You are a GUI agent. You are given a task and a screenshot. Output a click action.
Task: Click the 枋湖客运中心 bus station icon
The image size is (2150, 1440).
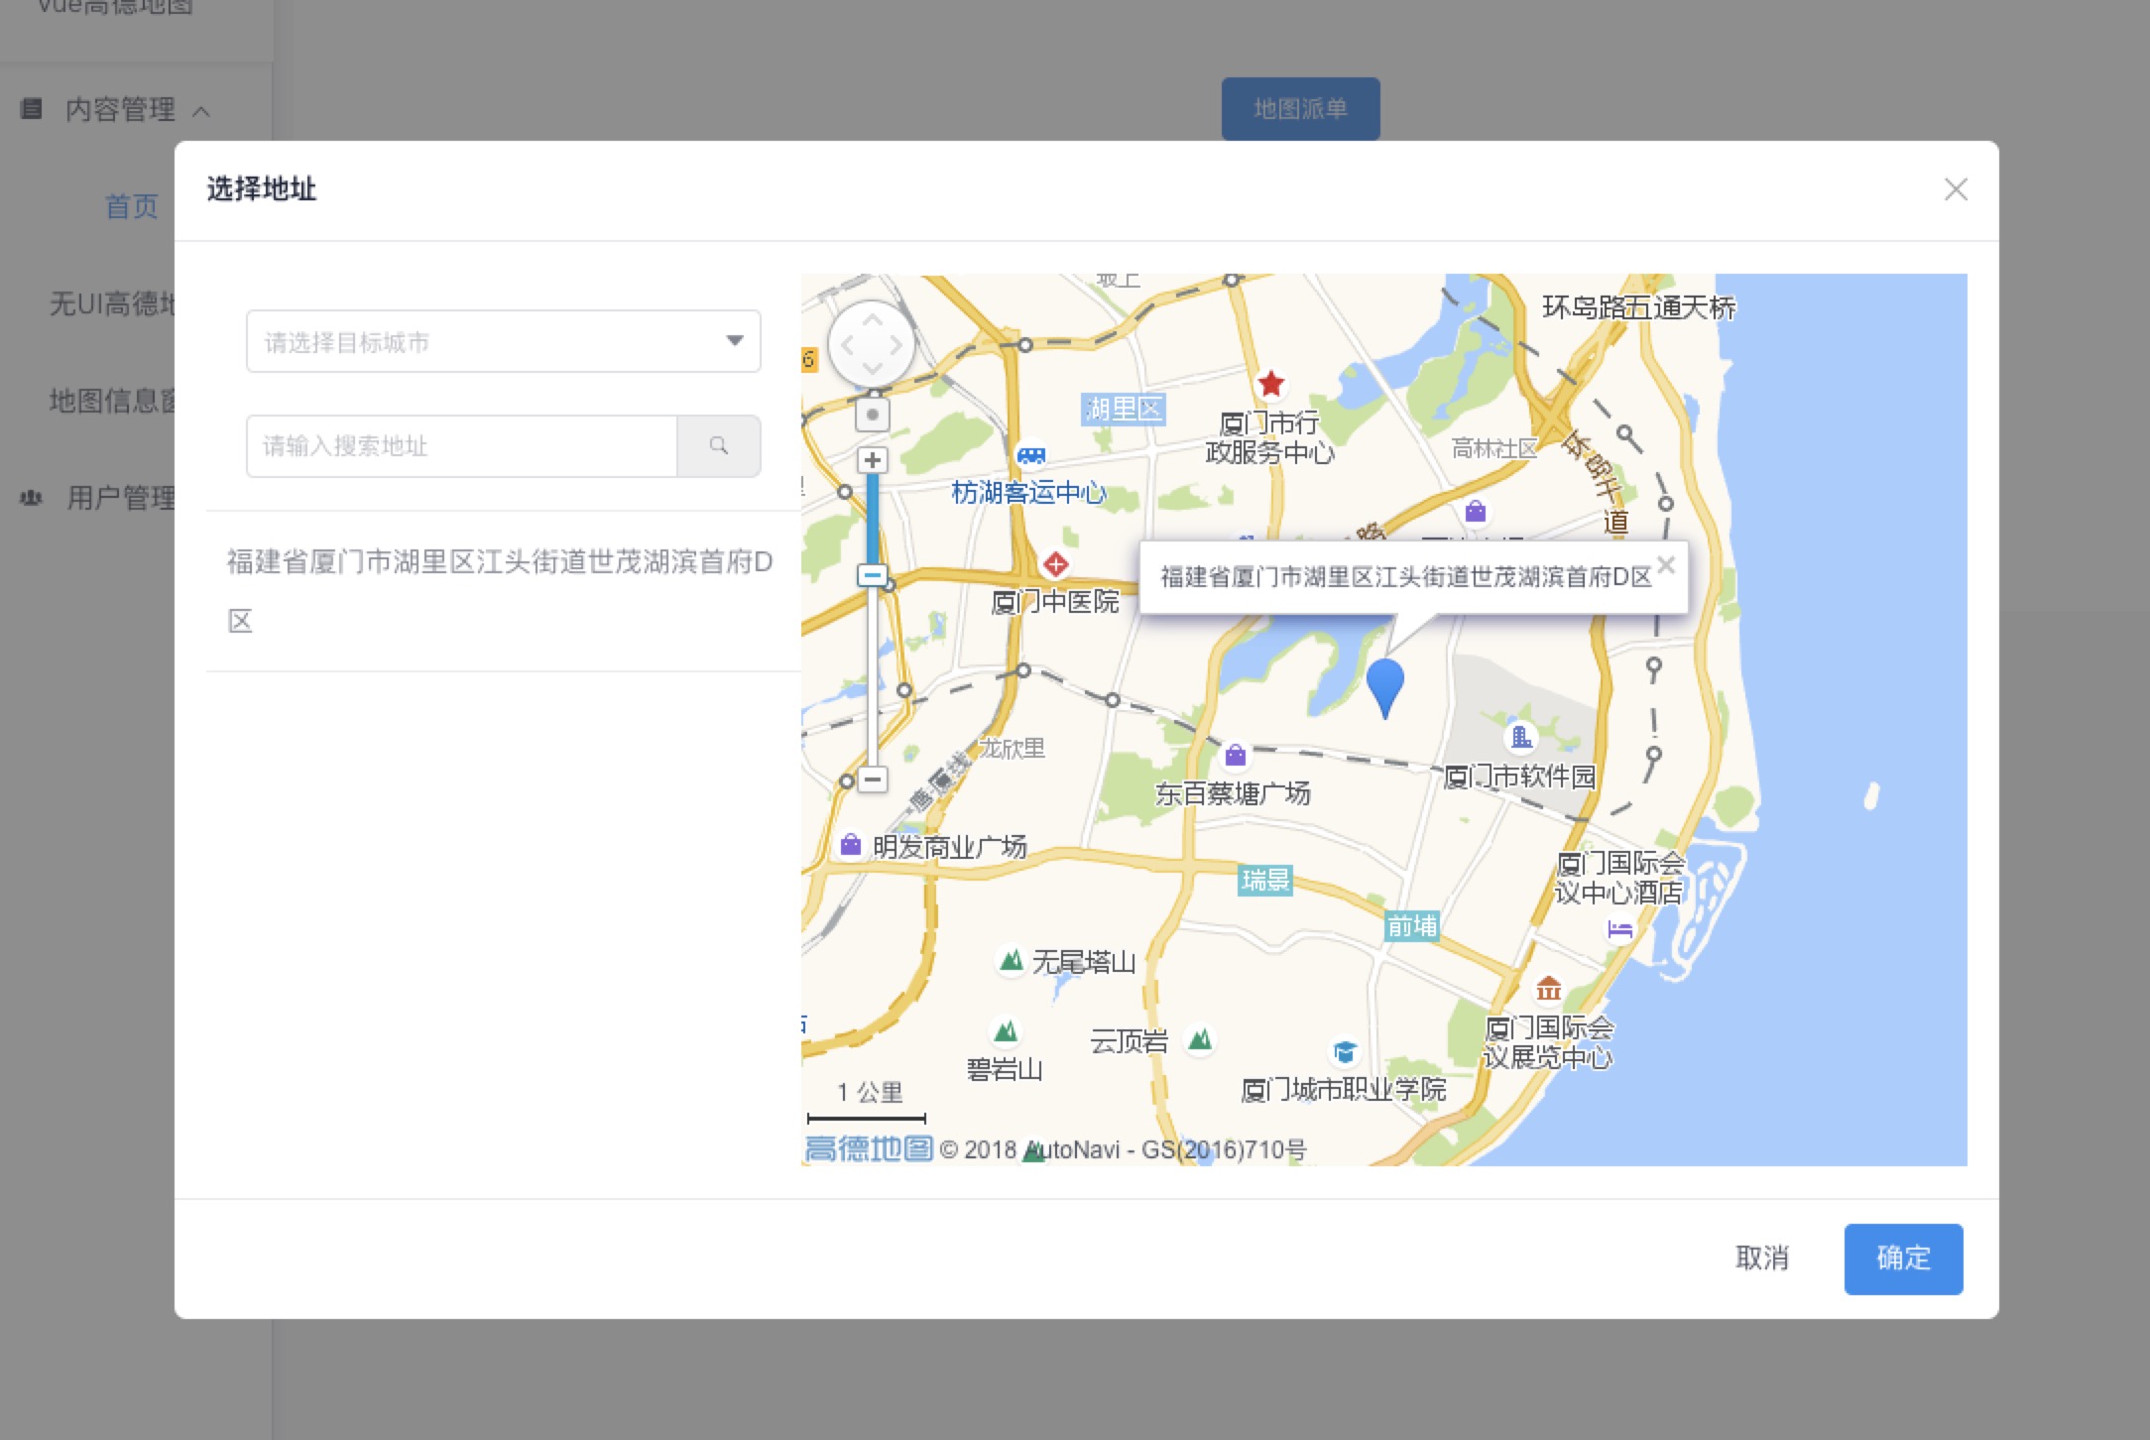pos(1031,455)
